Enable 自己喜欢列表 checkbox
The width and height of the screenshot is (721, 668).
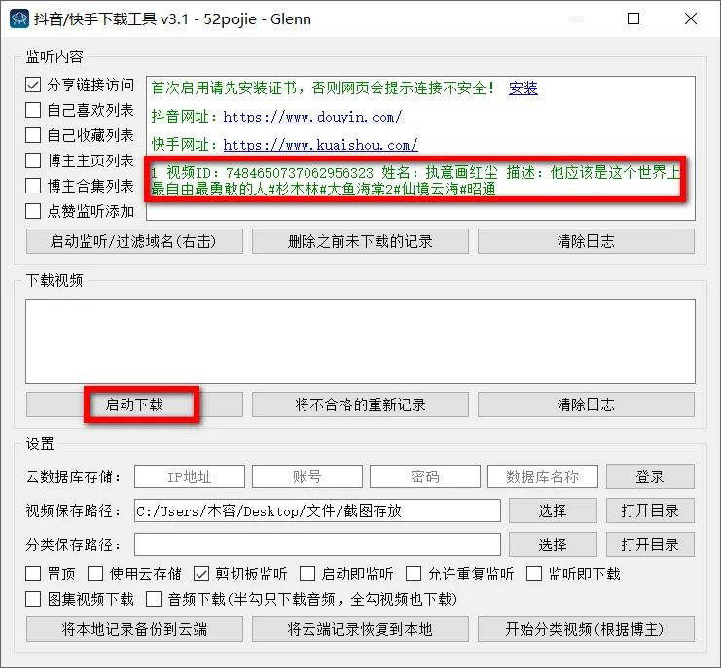coord(33,110)
